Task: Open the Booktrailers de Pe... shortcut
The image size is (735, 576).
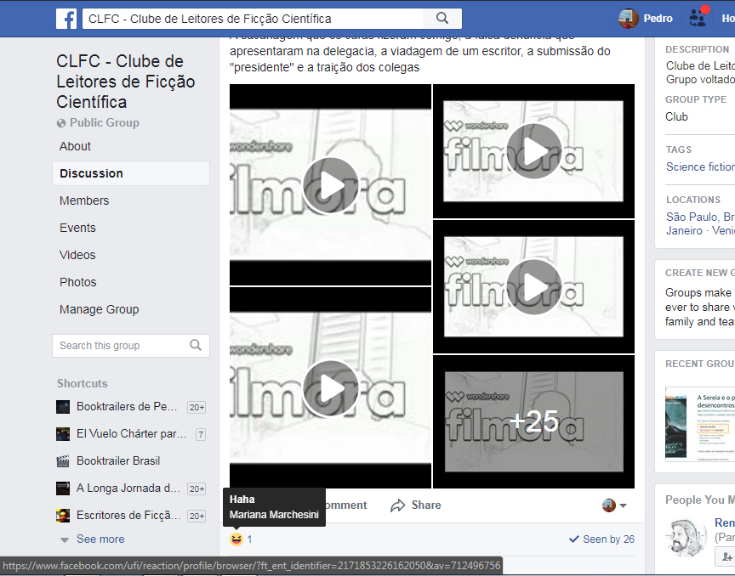Action: point(127,406)
